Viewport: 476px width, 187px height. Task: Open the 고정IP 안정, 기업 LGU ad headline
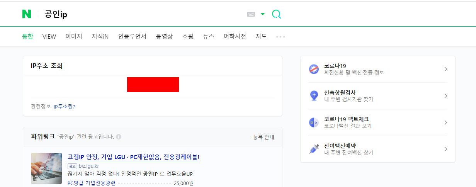point(134,157)
